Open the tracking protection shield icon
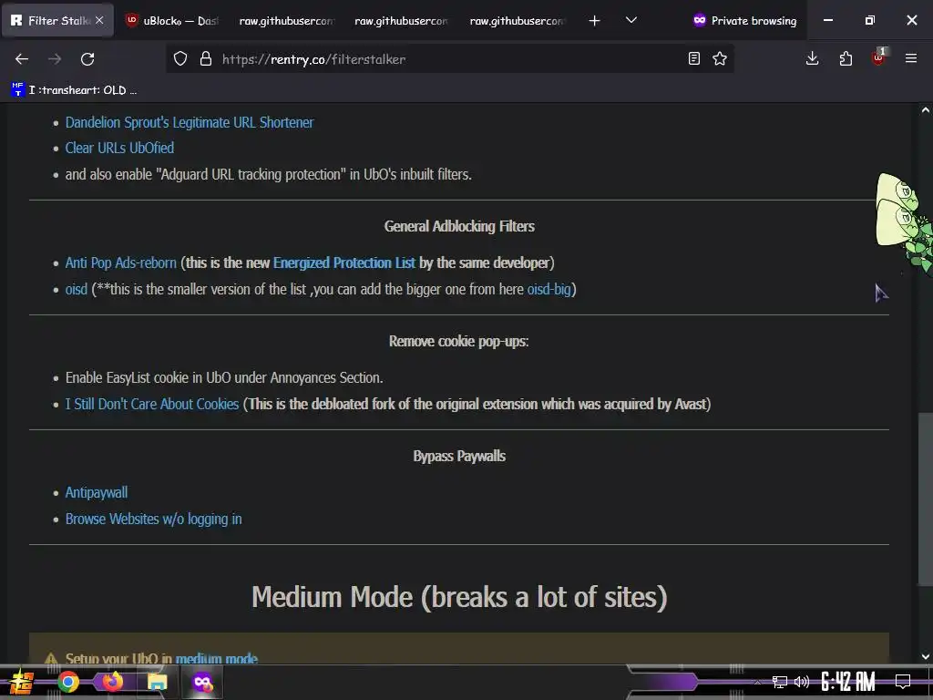Image resolution: width=933 pixels, height=700 pixels. click(x=180, y=58)
